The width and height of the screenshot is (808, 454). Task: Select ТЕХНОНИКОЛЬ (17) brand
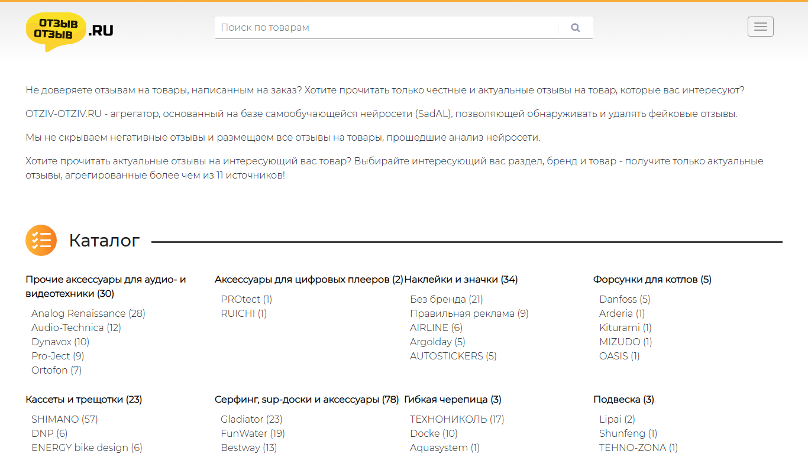pos(457,419)
